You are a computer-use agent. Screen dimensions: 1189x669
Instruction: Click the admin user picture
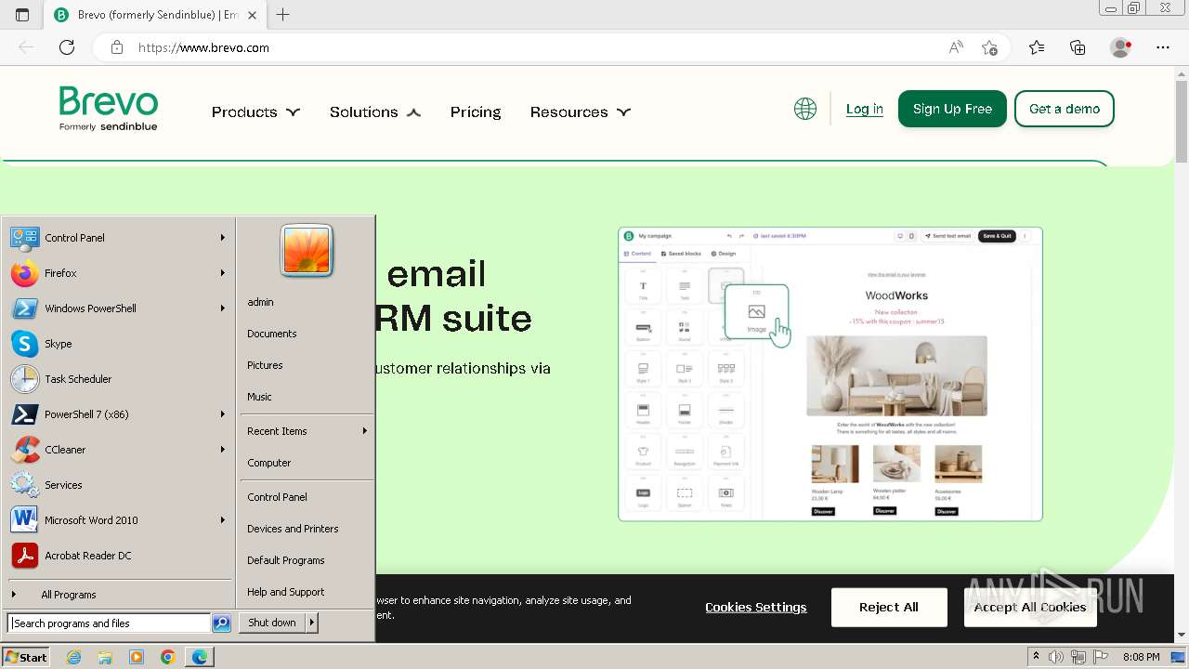pos(307,251)
